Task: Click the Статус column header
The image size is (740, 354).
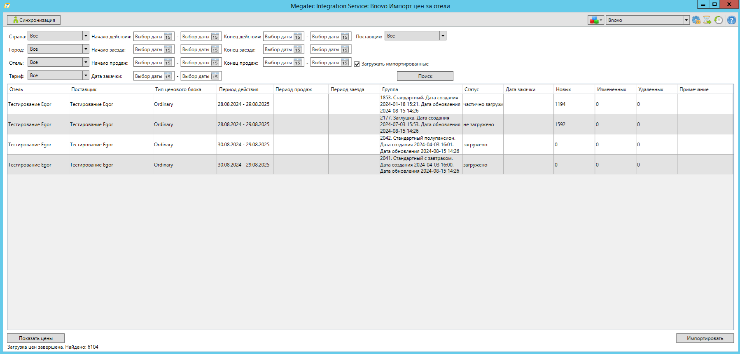Action: pos(483,89)
